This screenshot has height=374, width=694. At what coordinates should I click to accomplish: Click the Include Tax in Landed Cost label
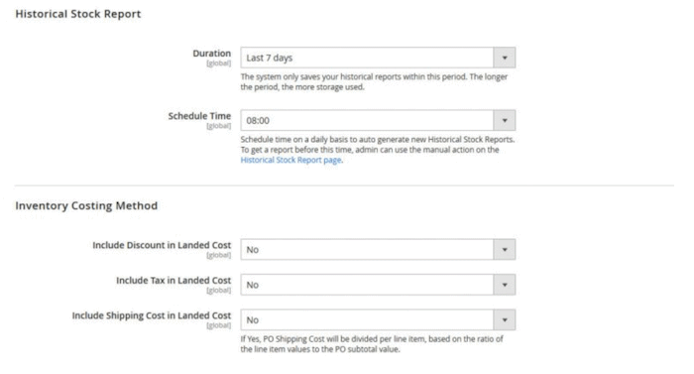(173, 281)
